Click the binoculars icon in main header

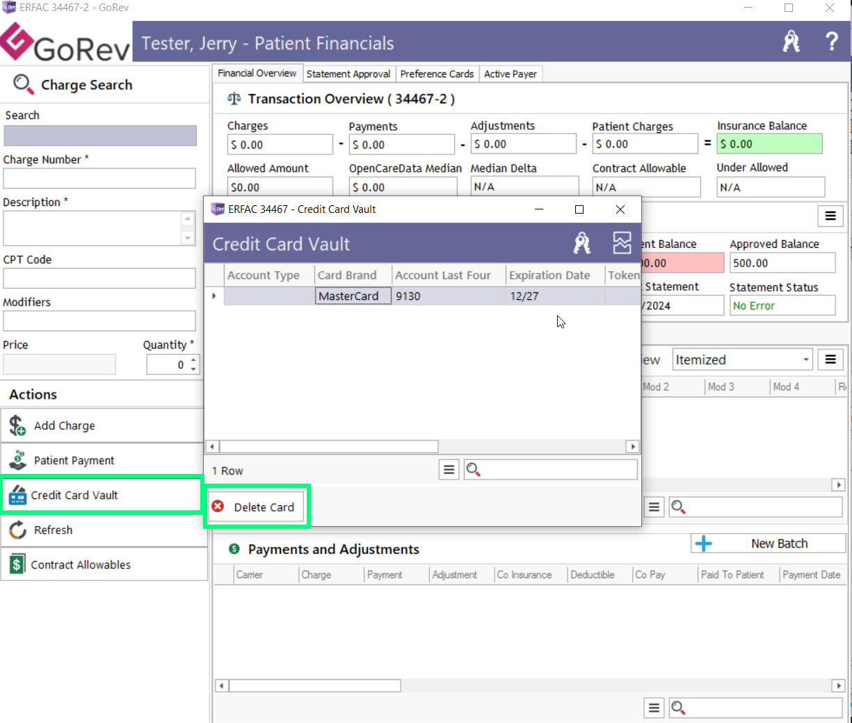tap(791, 42)
